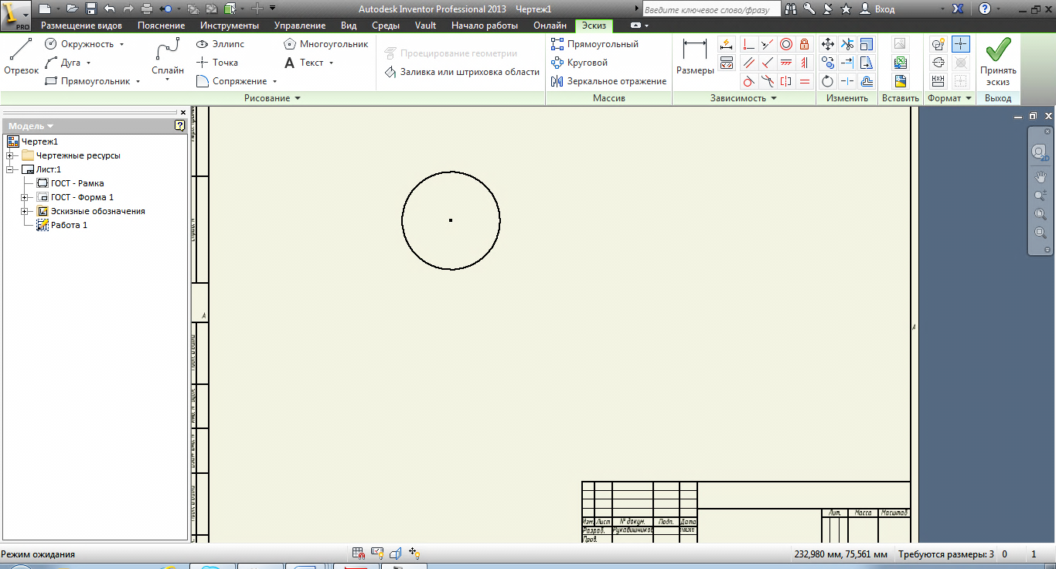This screenshot has height=569, width=1056.
Task: Select the Scale tool in Изменить
Action: (x=867, y=44)
